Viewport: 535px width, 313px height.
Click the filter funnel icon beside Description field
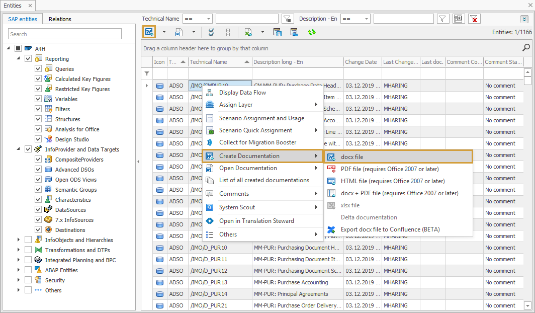[442, 18]
